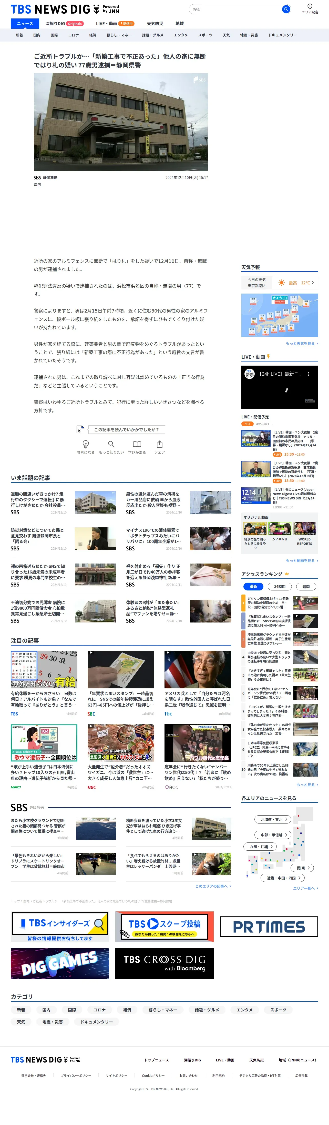Open 近畿・中国・四国 area chevron button
329x1125 pixels.
pos(282,878)
